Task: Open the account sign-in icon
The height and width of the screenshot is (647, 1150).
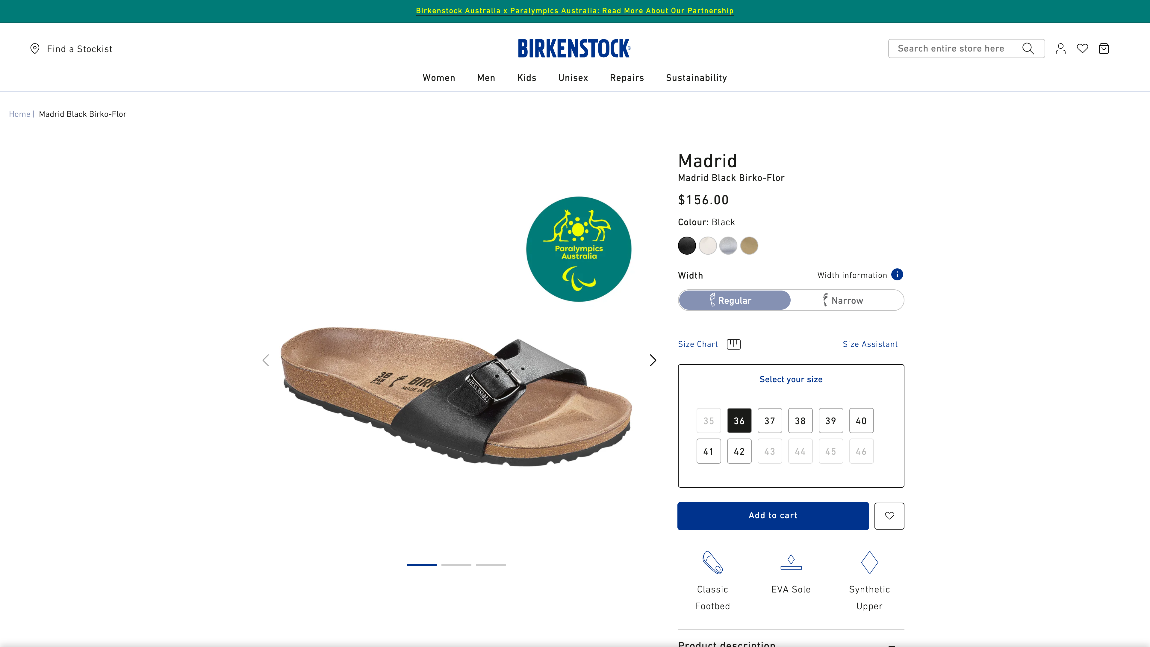Action: coord(1060,48)
